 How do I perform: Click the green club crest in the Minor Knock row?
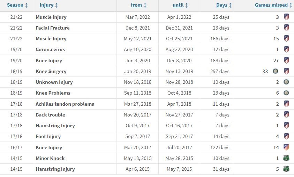click(286, 158)
